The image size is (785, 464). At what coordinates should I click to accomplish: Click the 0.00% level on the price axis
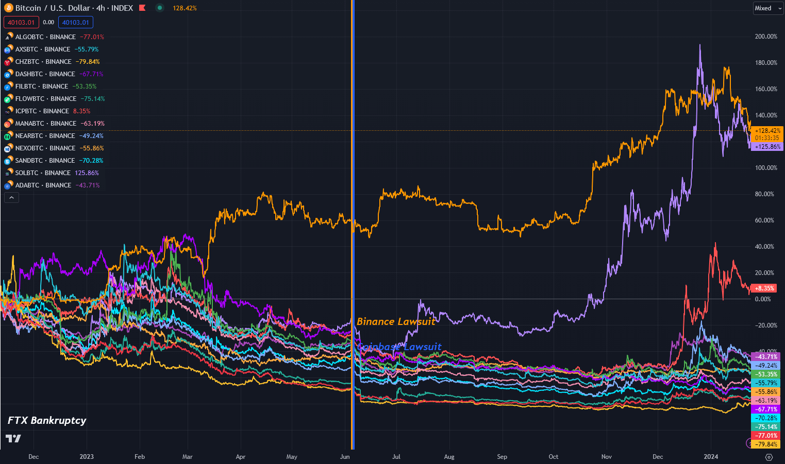763,299
